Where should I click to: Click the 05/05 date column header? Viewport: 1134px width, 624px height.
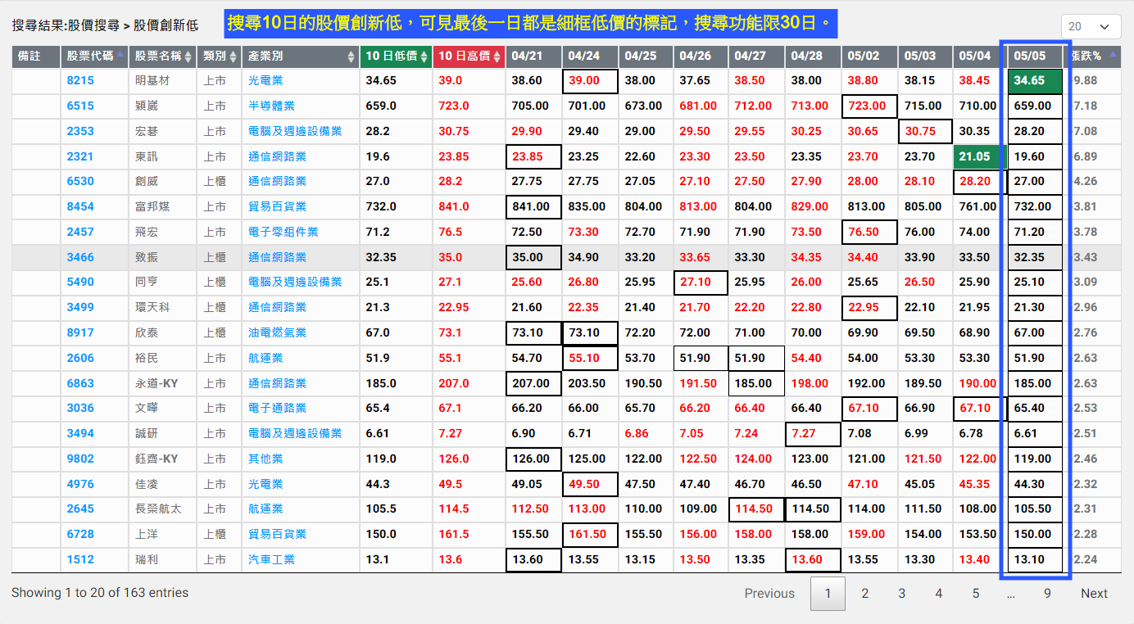(x=1036, y=57)
